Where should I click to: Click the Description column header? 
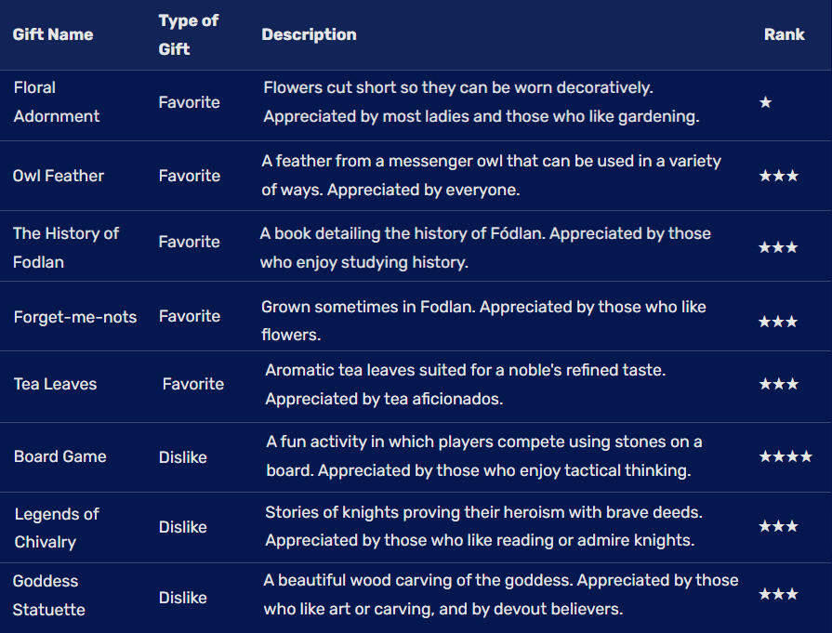pyautogui.click(x=309, y=34)
